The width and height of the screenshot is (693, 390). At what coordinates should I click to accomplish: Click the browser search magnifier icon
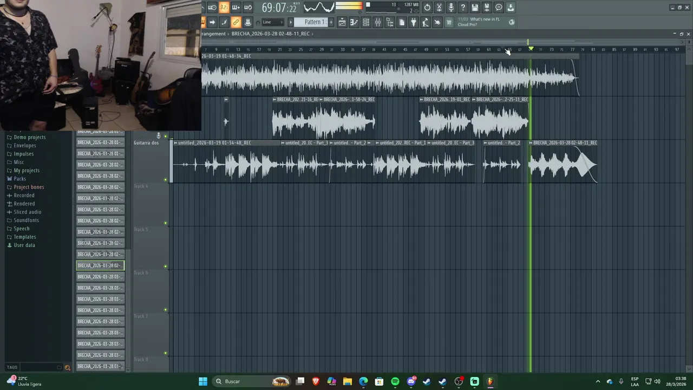(x=68, y=367)
